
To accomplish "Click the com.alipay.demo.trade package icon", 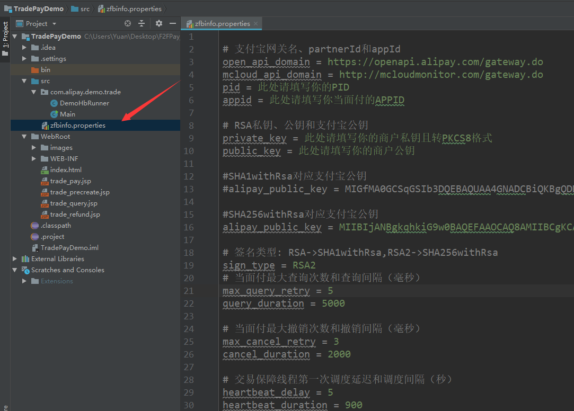I will pos(45,92).
